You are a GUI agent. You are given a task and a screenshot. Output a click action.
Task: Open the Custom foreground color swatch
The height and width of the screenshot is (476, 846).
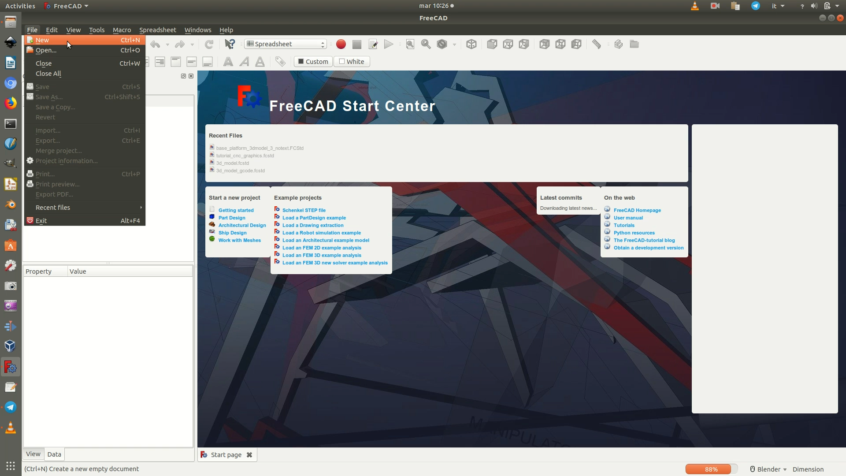tap(313, 62)
